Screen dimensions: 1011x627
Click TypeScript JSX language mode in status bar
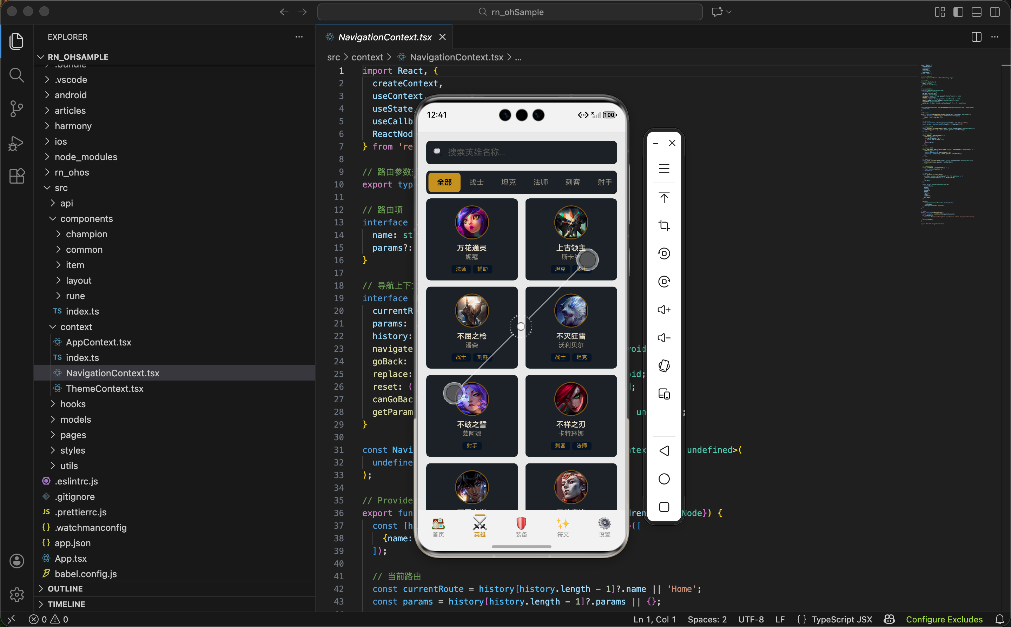click(x=841, y=619)
